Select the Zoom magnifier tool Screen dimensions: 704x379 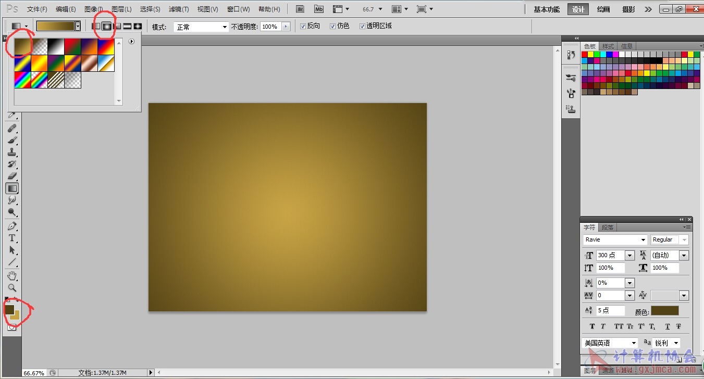(12, 287)
